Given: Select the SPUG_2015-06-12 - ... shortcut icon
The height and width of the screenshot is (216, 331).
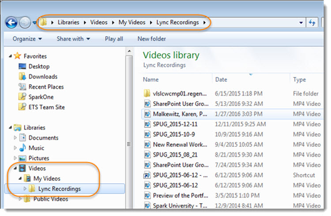Looking at the screenshot, I should coord(147,175).
